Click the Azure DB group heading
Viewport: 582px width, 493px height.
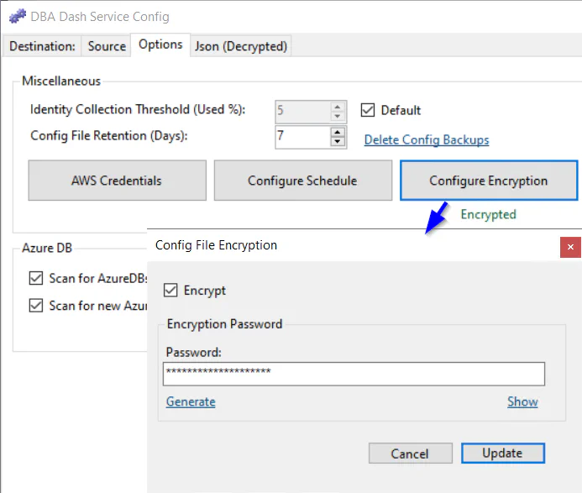tap(47, 248)
